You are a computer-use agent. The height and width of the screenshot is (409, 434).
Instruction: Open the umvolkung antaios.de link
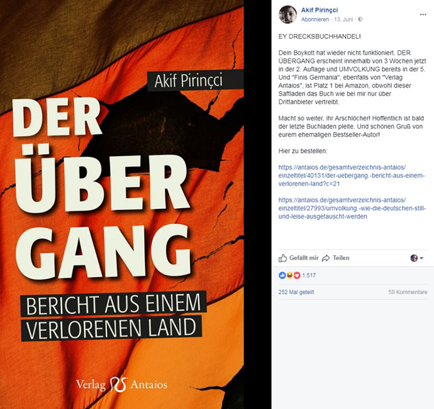[x=352, y=208]
